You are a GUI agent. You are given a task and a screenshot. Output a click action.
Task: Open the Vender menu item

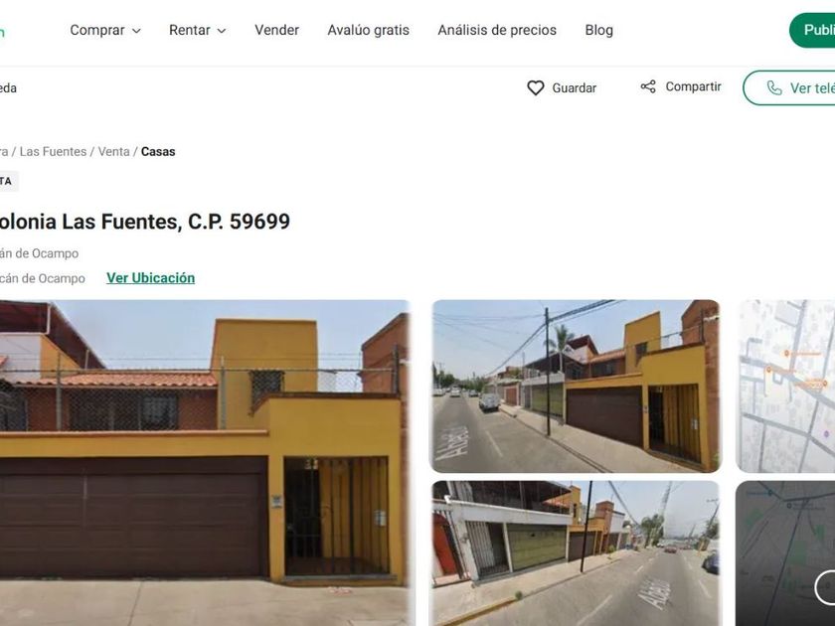point(277,31)
